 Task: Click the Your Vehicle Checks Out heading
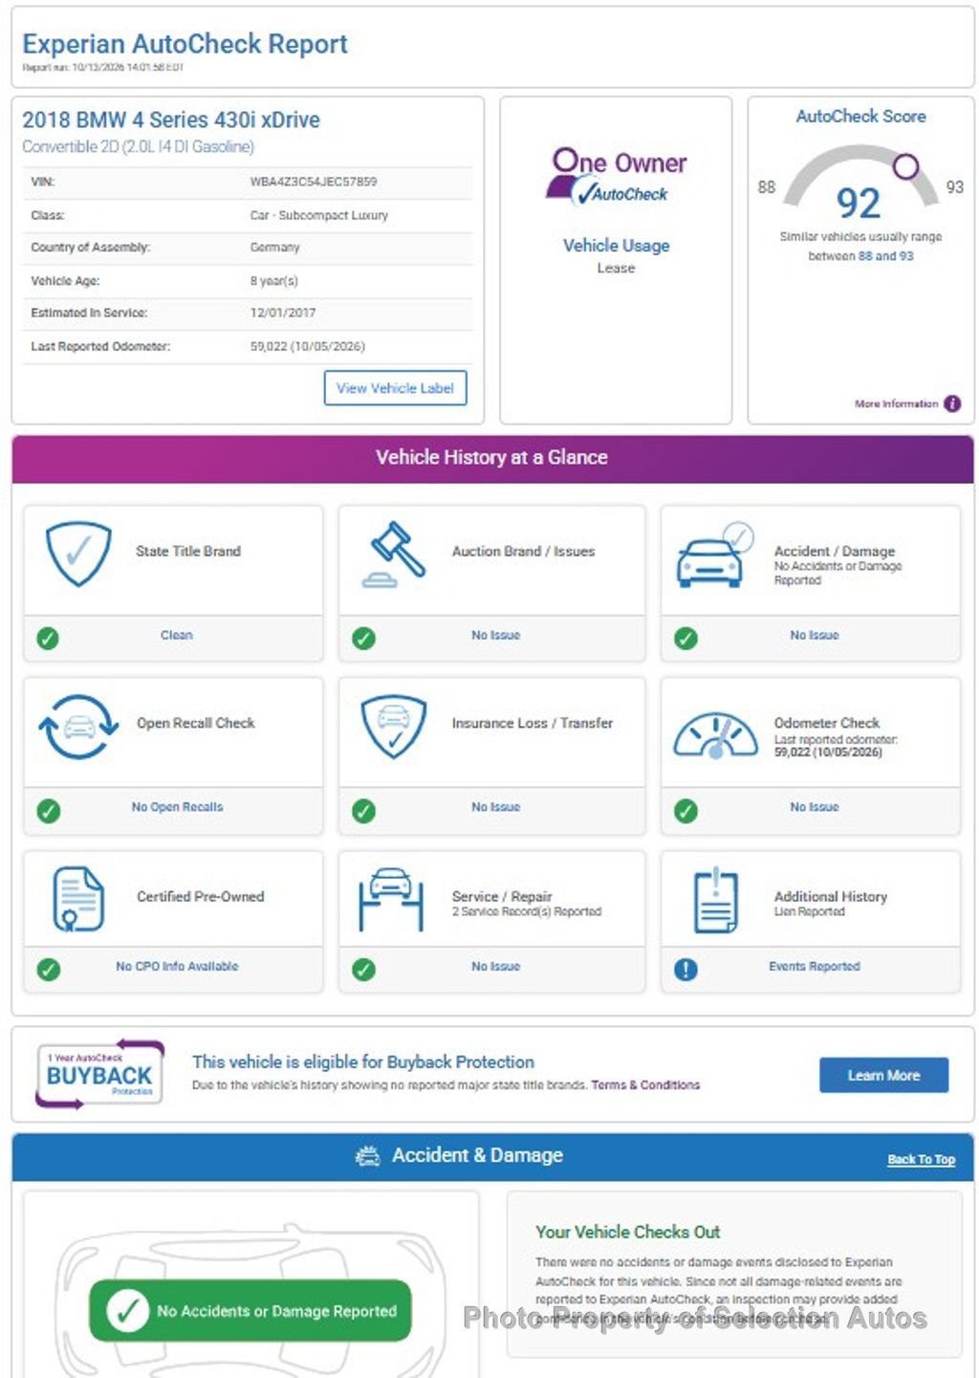click(628, 1232)
